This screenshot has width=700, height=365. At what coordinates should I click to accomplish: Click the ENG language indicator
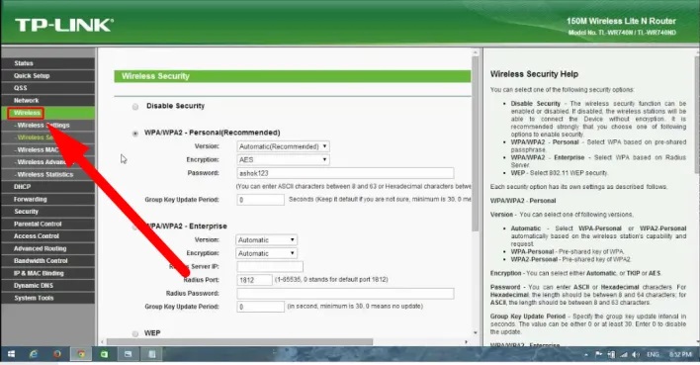(653, 355)
